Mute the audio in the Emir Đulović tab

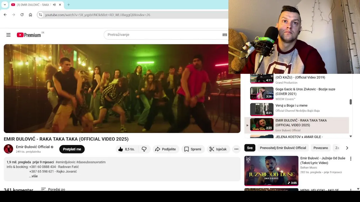coord(54,5)
